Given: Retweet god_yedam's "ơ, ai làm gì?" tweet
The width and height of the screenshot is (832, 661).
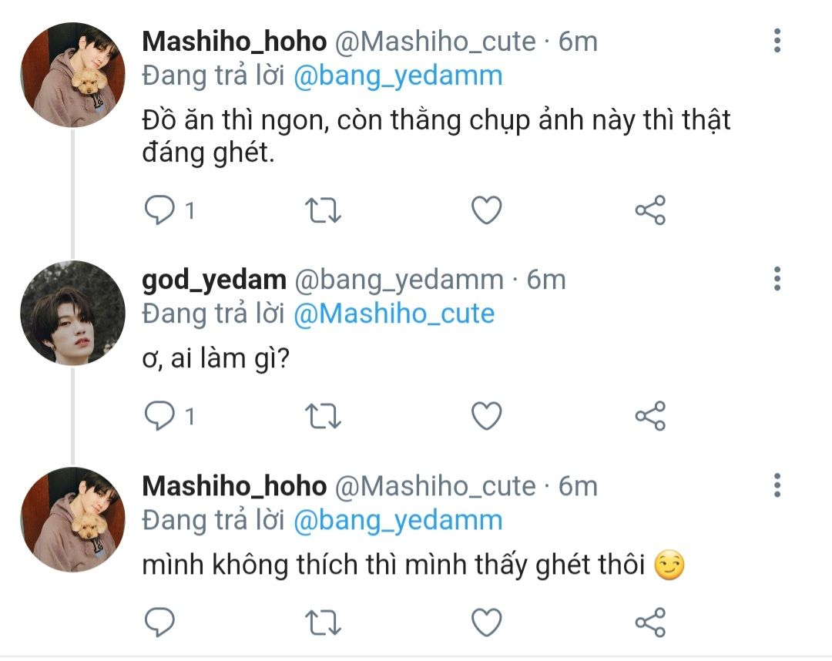Looking at the screenshot, I should click(x=324, y=416).
